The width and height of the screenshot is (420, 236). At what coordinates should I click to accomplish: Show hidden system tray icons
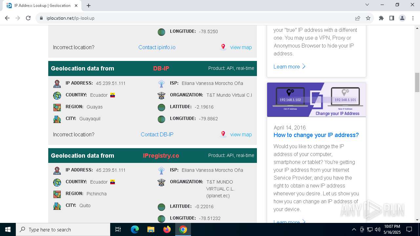point(354,229)
